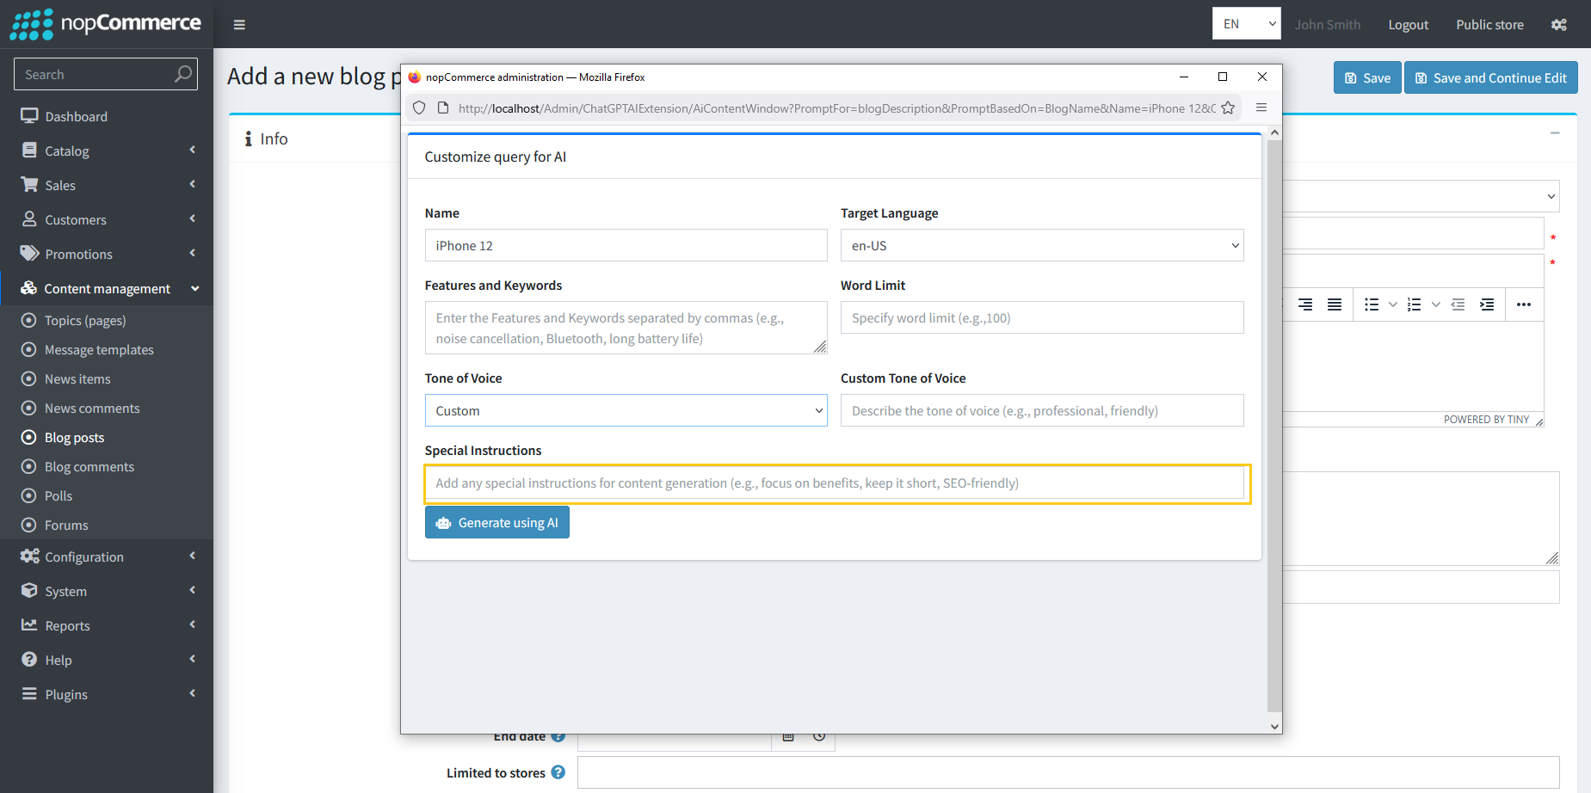
Task: Click the bookmark star in the Firefox address bar
Action: [x=1228, y=108]
